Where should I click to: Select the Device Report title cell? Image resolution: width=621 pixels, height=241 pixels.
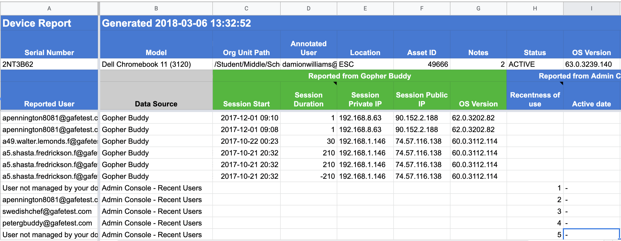coord(49,23)
